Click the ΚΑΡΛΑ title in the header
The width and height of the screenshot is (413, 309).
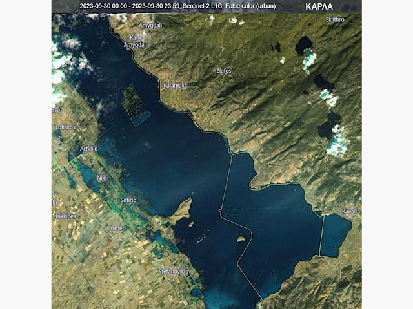coord(319,6)
